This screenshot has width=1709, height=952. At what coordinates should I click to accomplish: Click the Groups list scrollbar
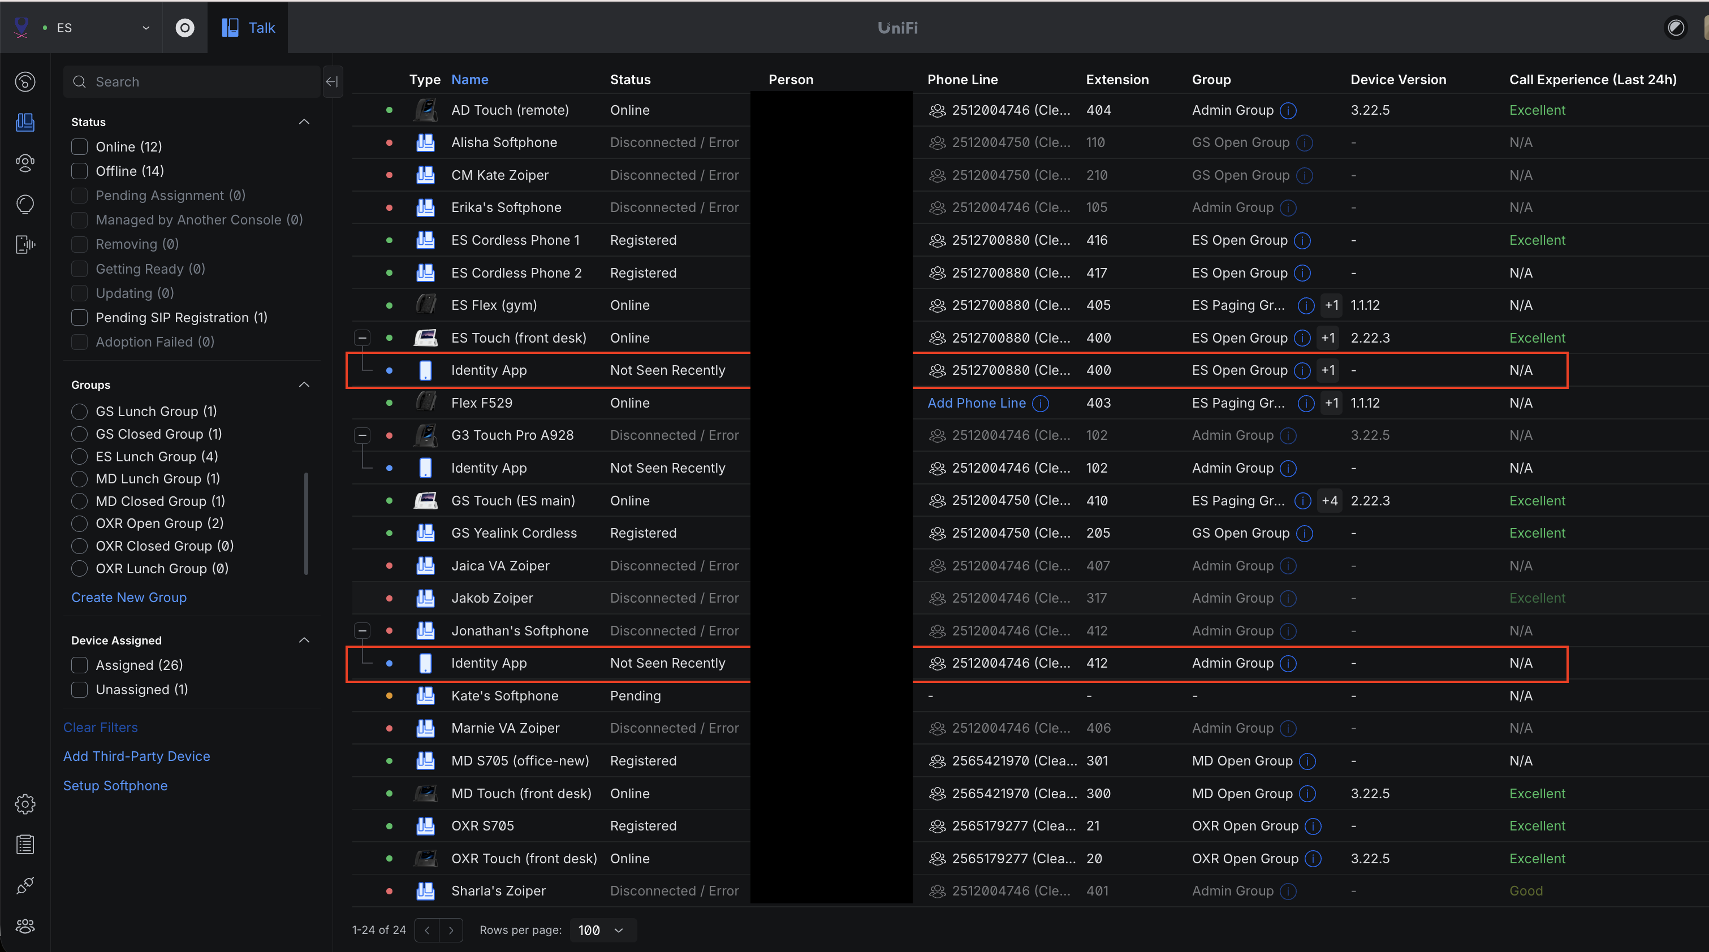click(x=306, y=523)
